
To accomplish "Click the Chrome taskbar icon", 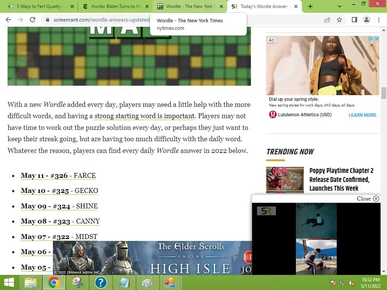I will tap(54, 282).
